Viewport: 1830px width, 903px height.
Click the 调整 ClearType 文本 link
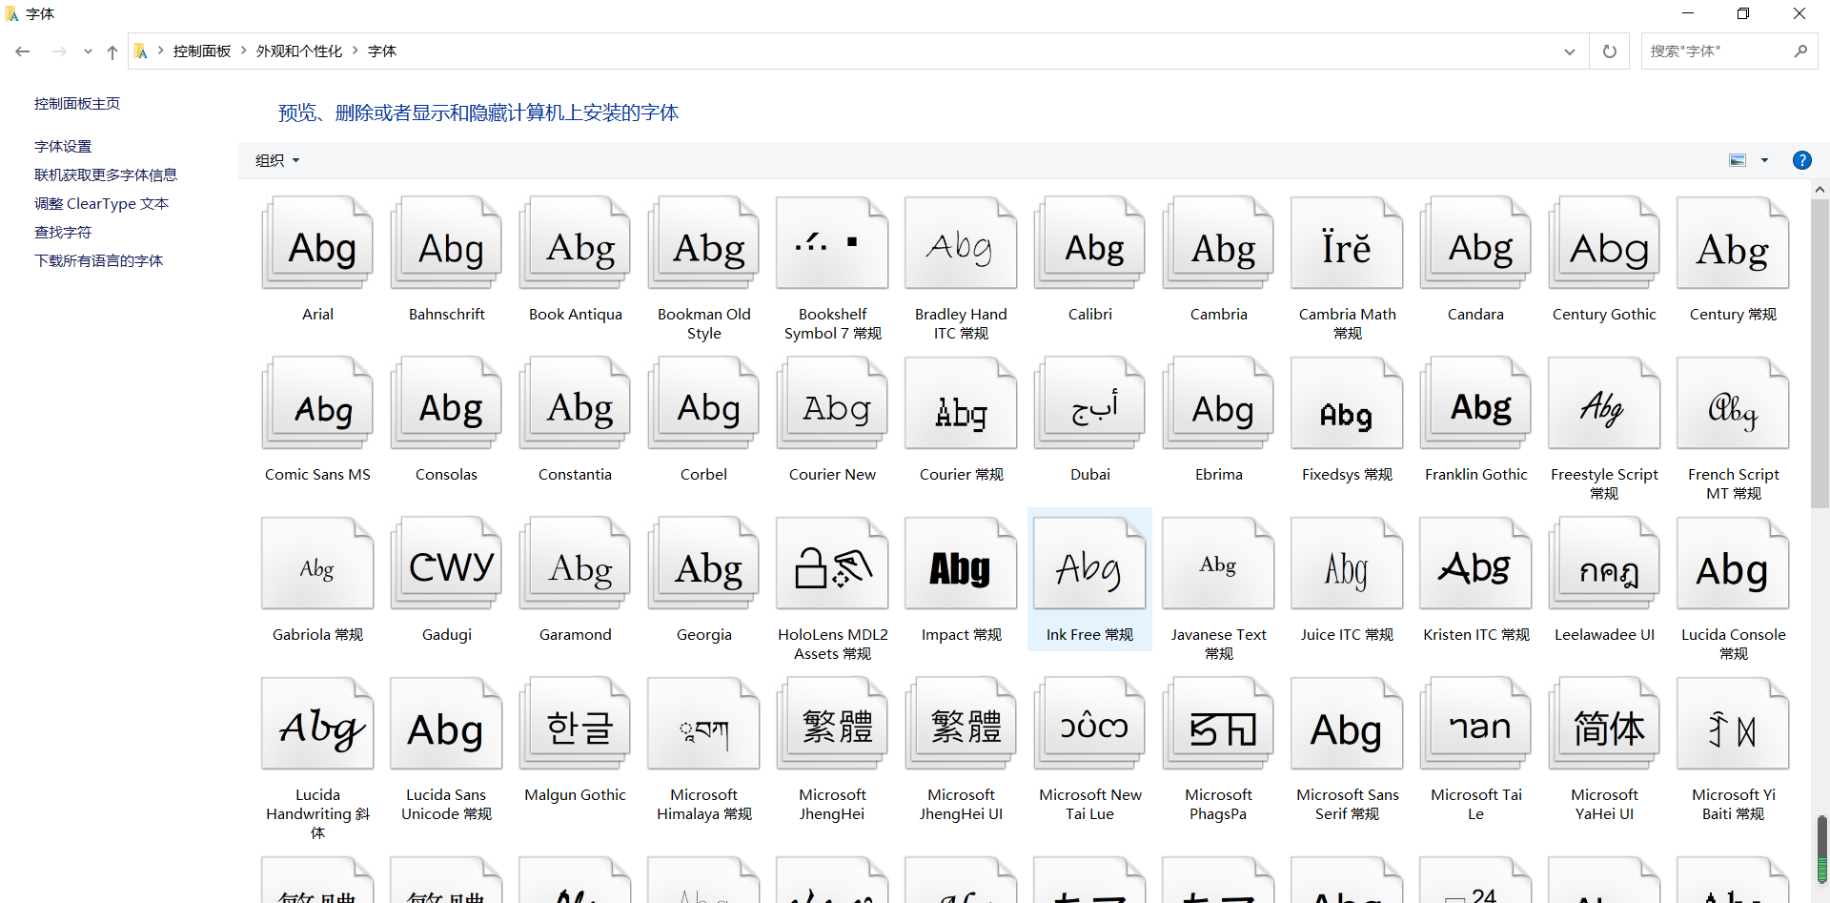[x=101, y=203]
